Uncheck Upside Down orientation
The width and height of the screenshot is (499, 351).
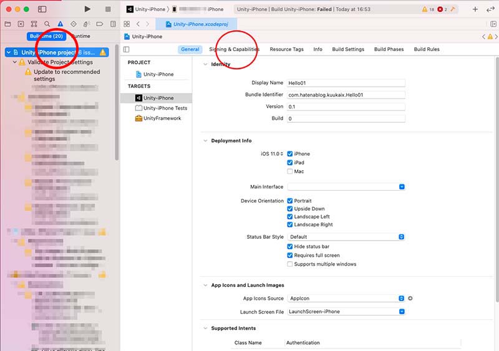pyautogui.click(x=289, y=209)
